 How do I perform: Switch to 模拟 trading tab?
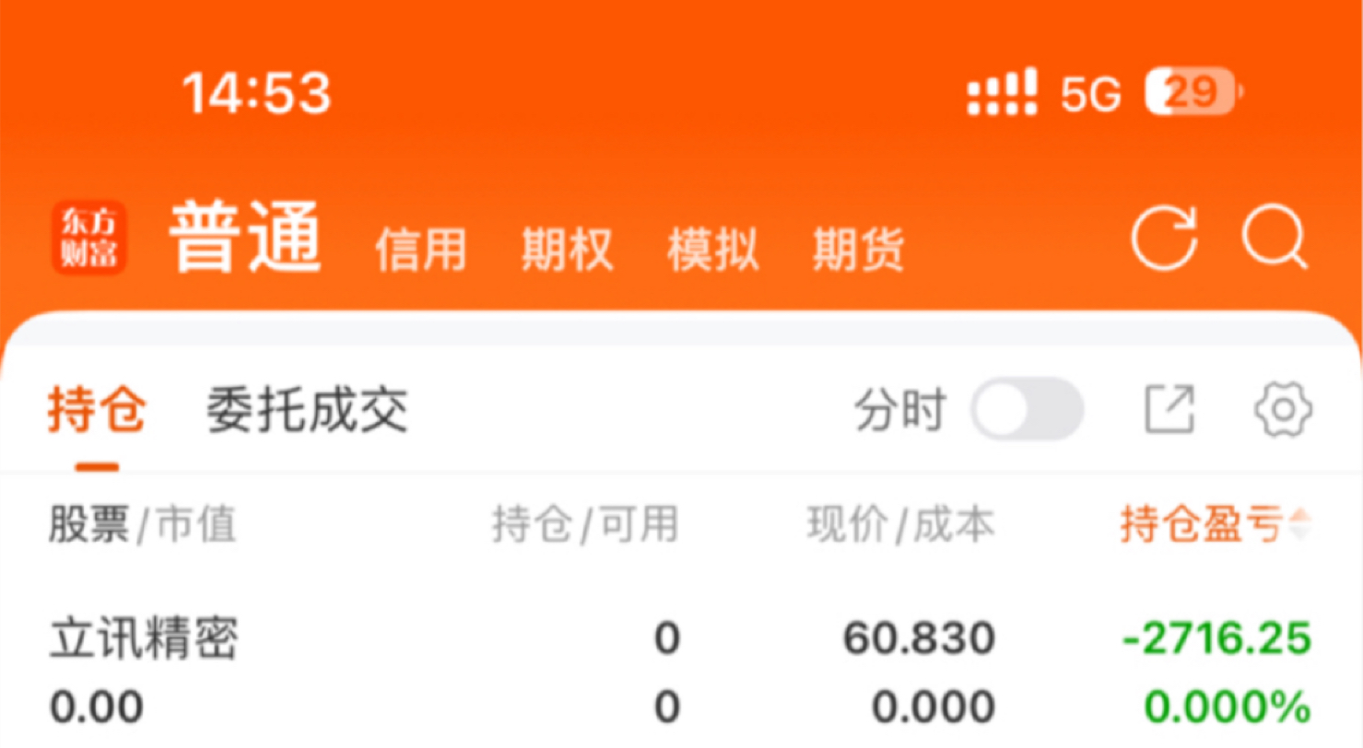[712, 249]
